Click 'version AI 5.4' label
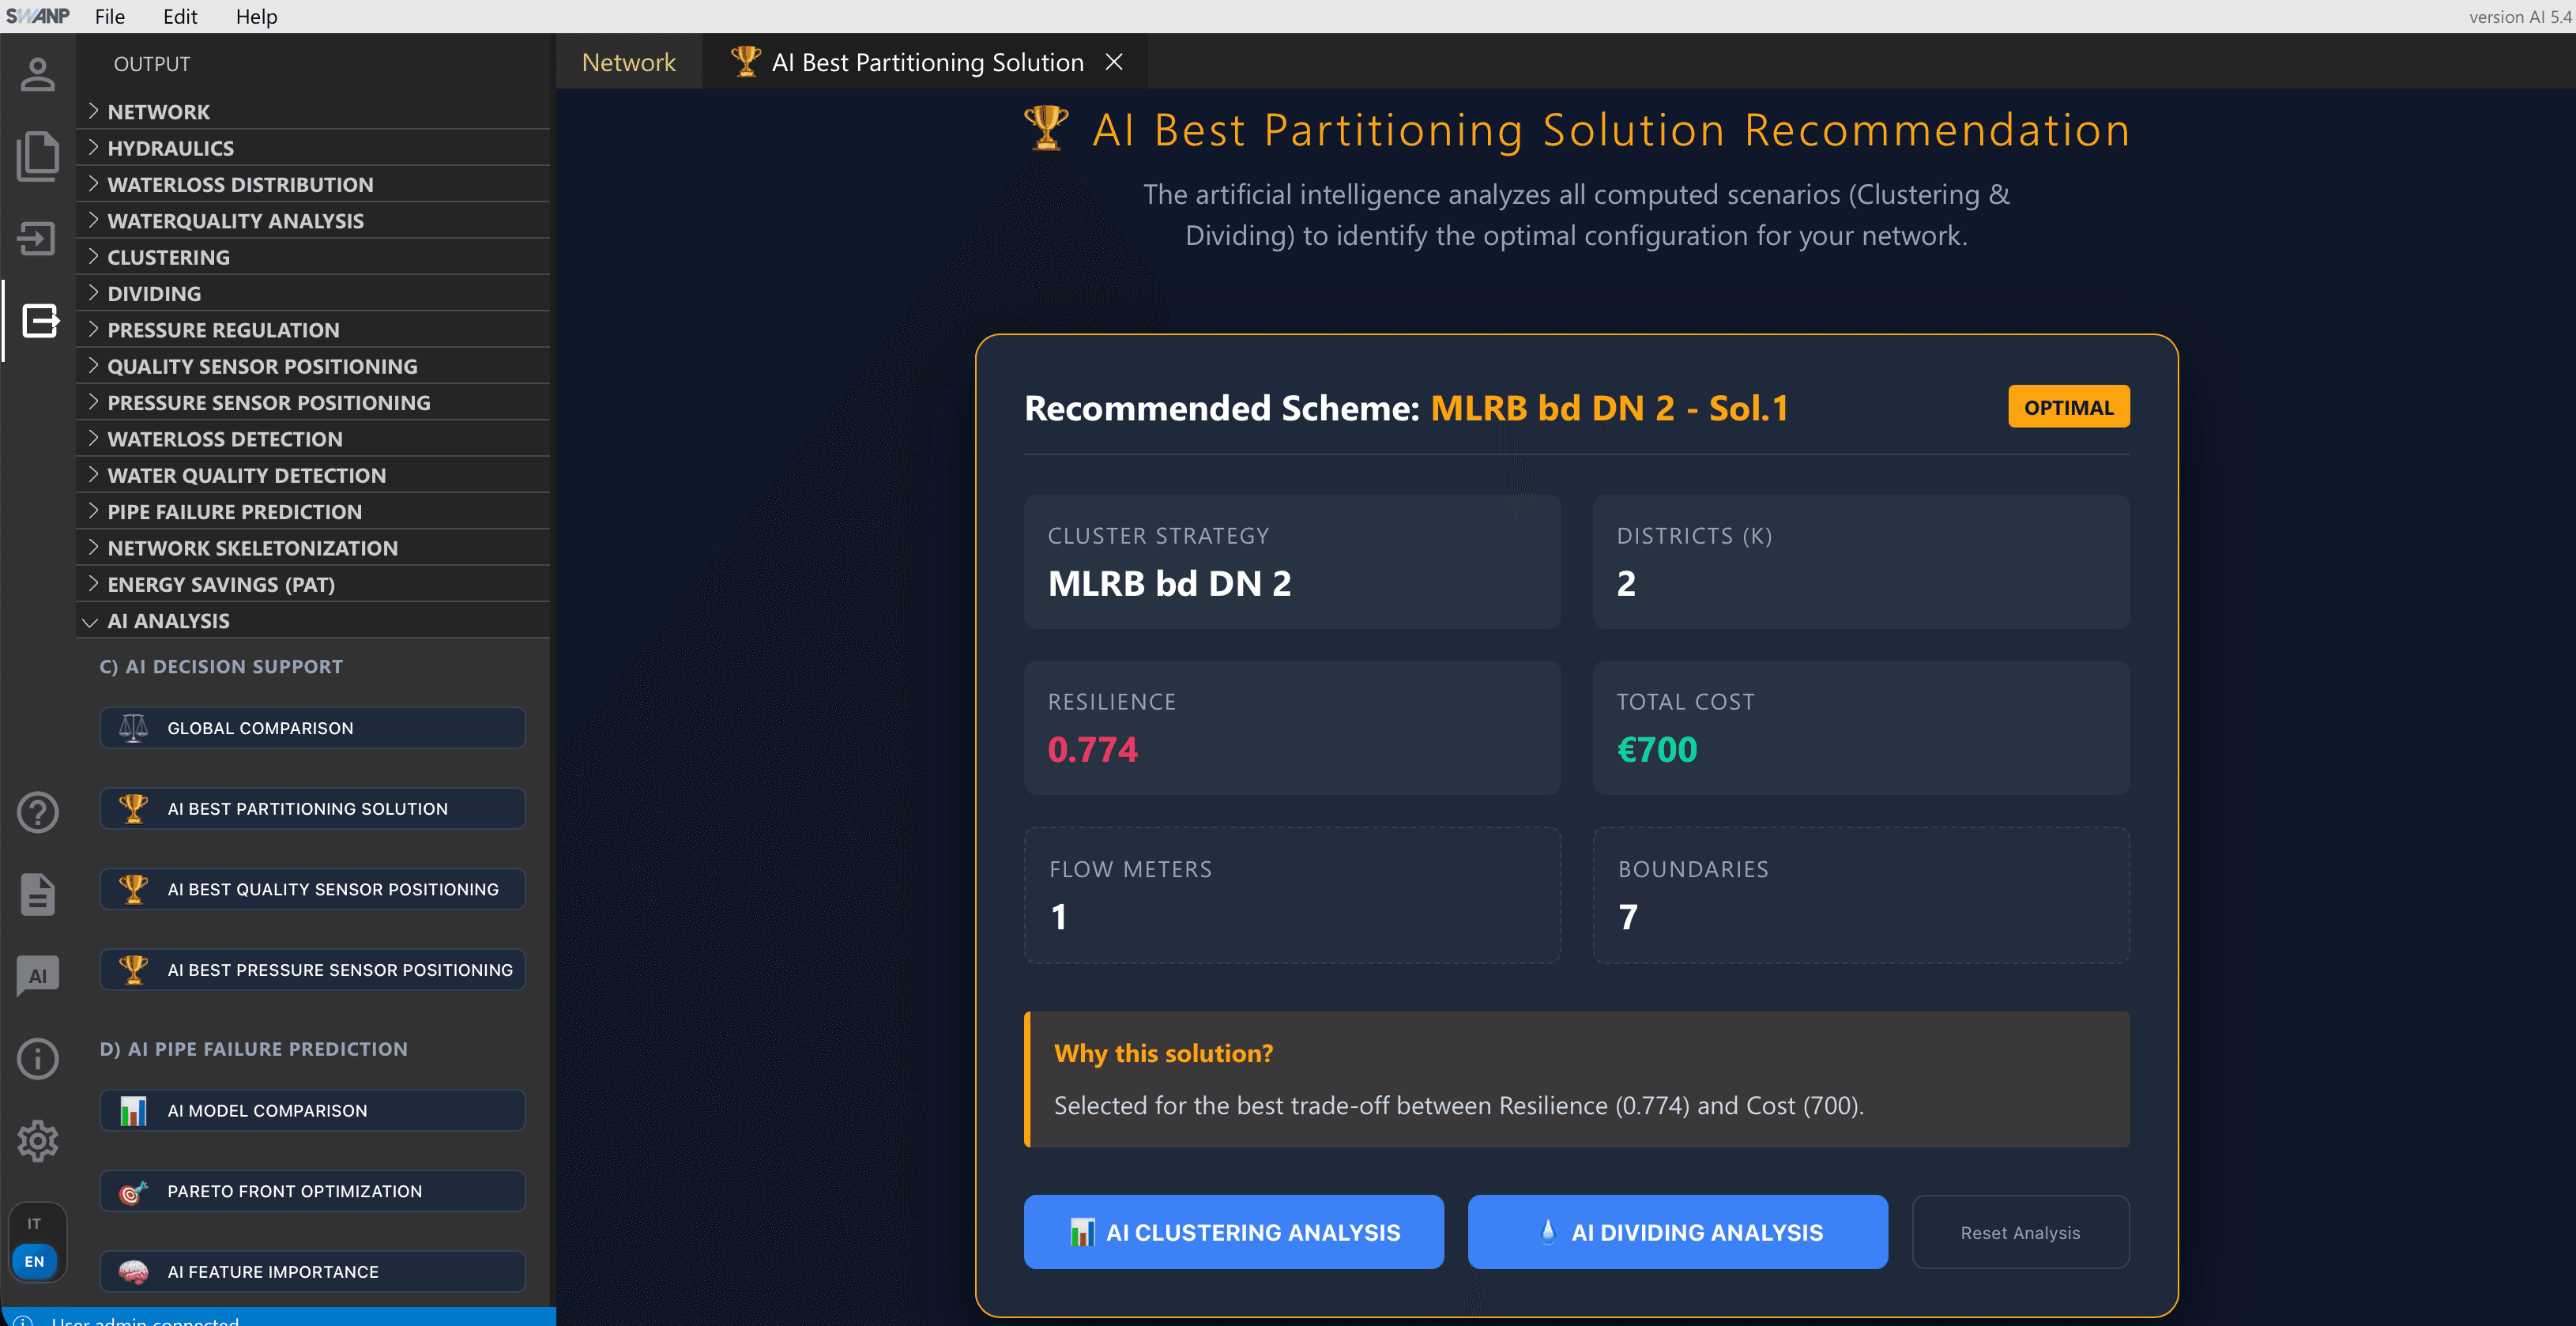Image resolution: width=2576 pixels, height=1326 pixels. [2519, 16]
